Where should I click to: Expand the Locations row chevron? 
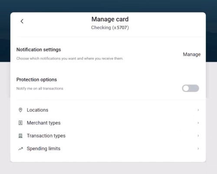(x=198, y=110)
